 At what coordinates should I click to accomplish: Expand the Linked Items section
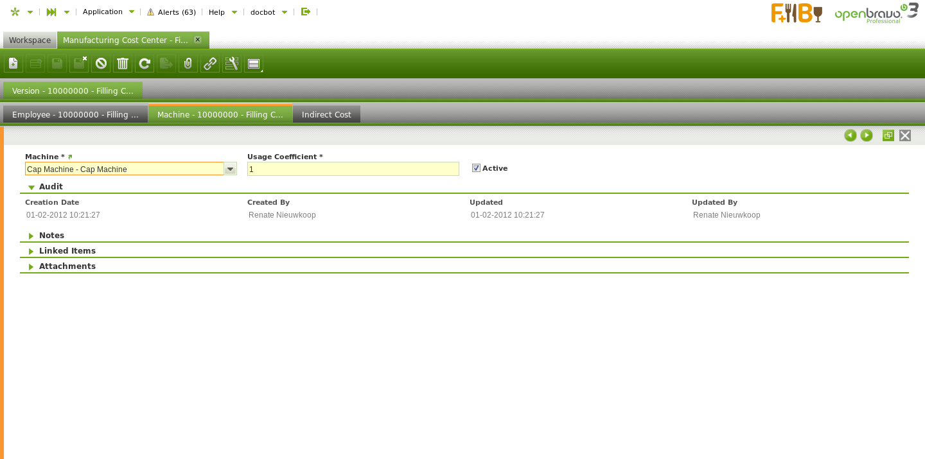tap(67, 251)
